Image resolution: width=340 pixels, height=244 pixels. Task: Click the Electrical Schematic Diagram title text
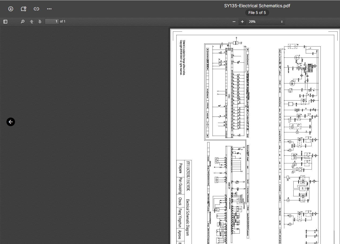pos(188,217)
